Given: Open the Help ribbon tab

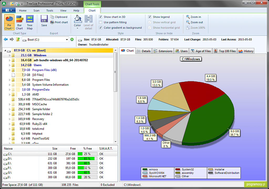Looking at the screenshot, I should (76, 11).
